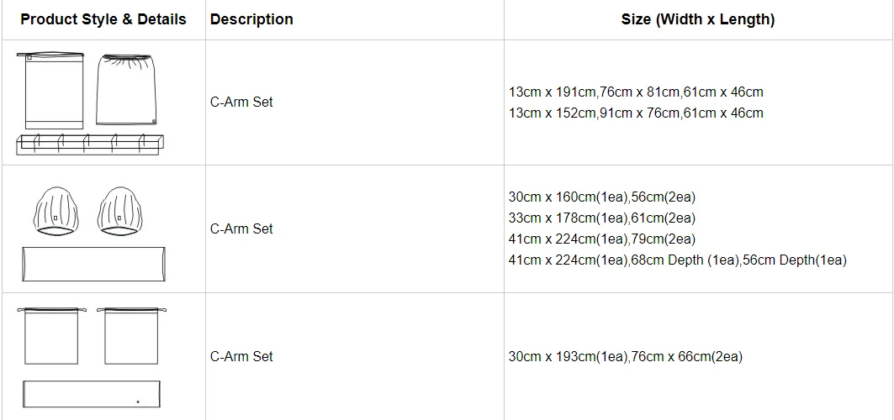Click the size line with 68cm Depth
The width and height of the screenshot is (894, 420).
677,260
